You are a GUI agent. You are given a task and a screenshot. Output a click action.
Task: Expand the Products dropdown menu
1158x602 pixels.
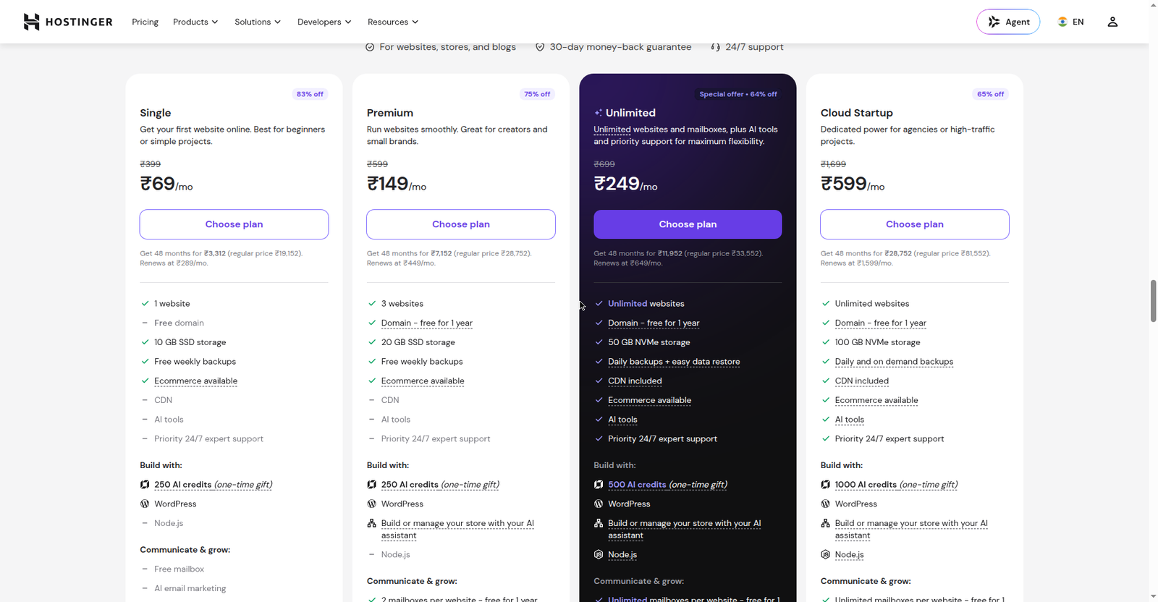195,22
